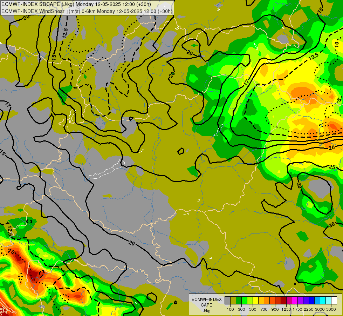343x316 pixels.
Task: Click the cyan swatch right after 3000
Action: (323, 300)
